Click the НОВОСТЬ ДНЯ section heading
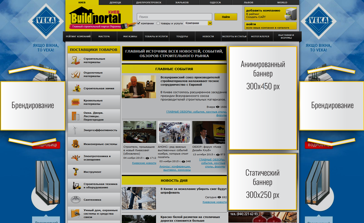 click(x=174, y=180)
